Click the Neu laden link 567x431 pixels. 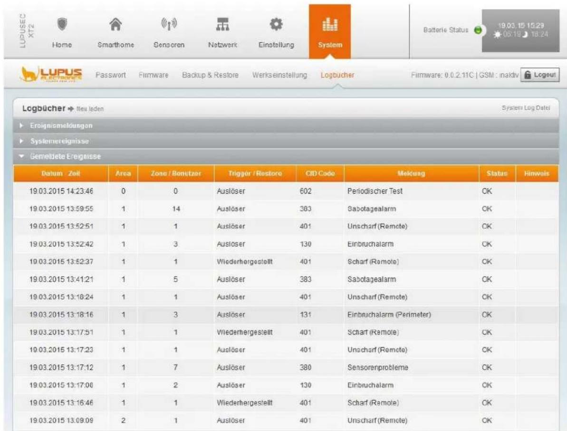pos(90,109)
